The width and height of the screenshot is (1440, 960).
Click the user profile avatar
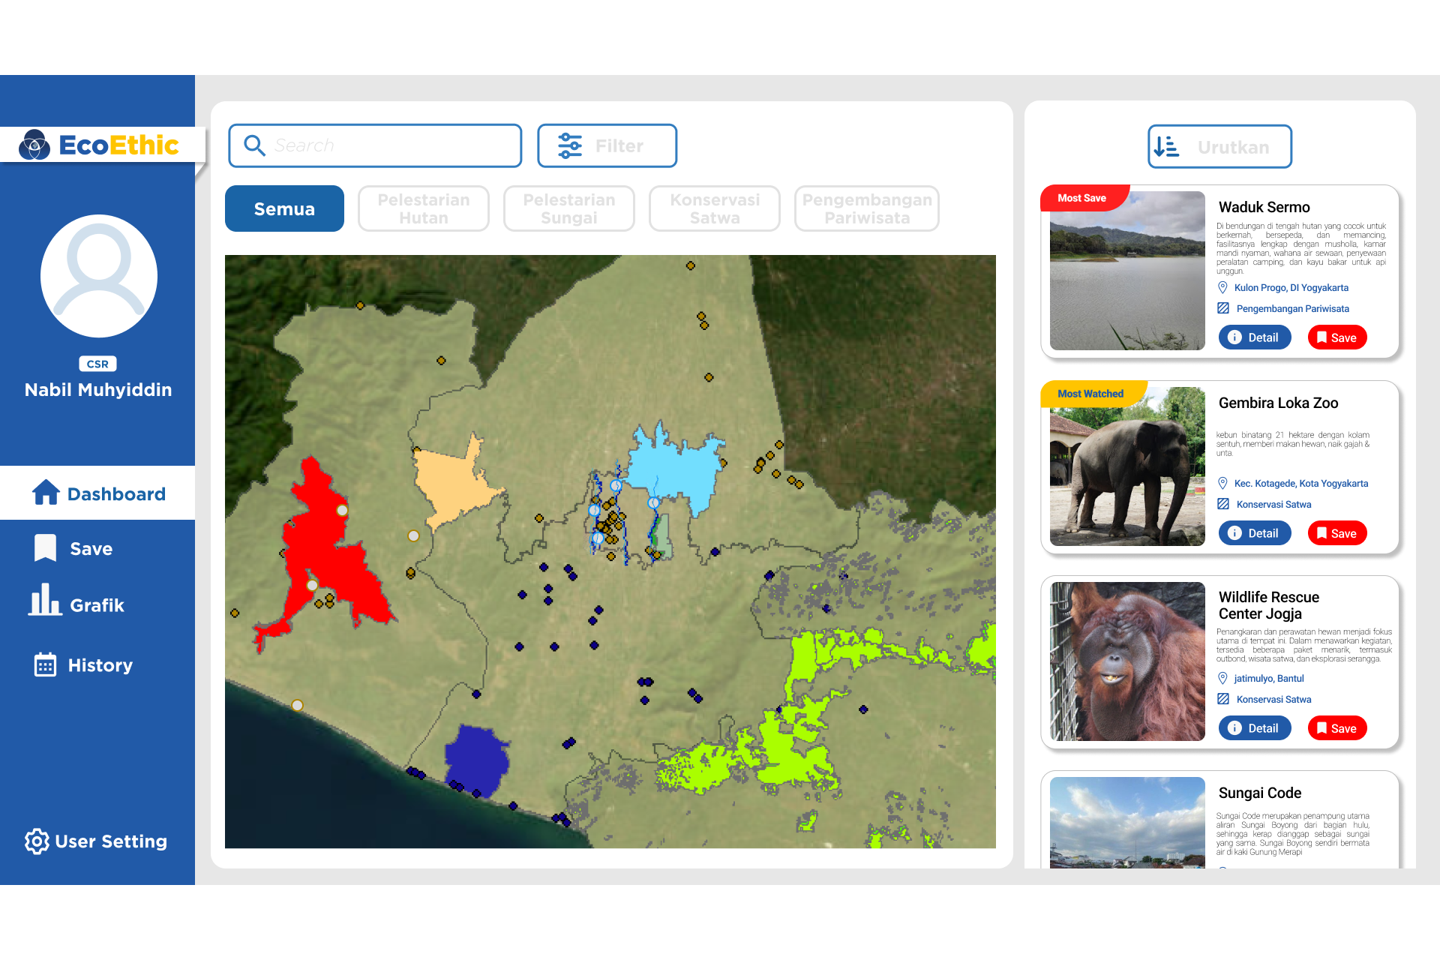pos(98,276)
